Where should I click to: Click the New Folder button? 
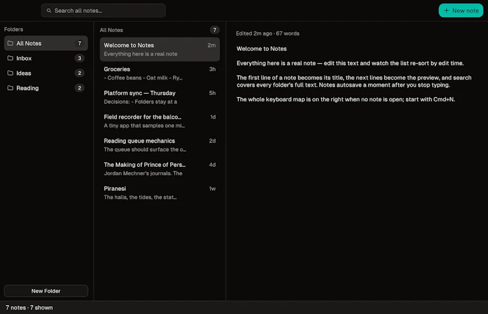point(46,291)
